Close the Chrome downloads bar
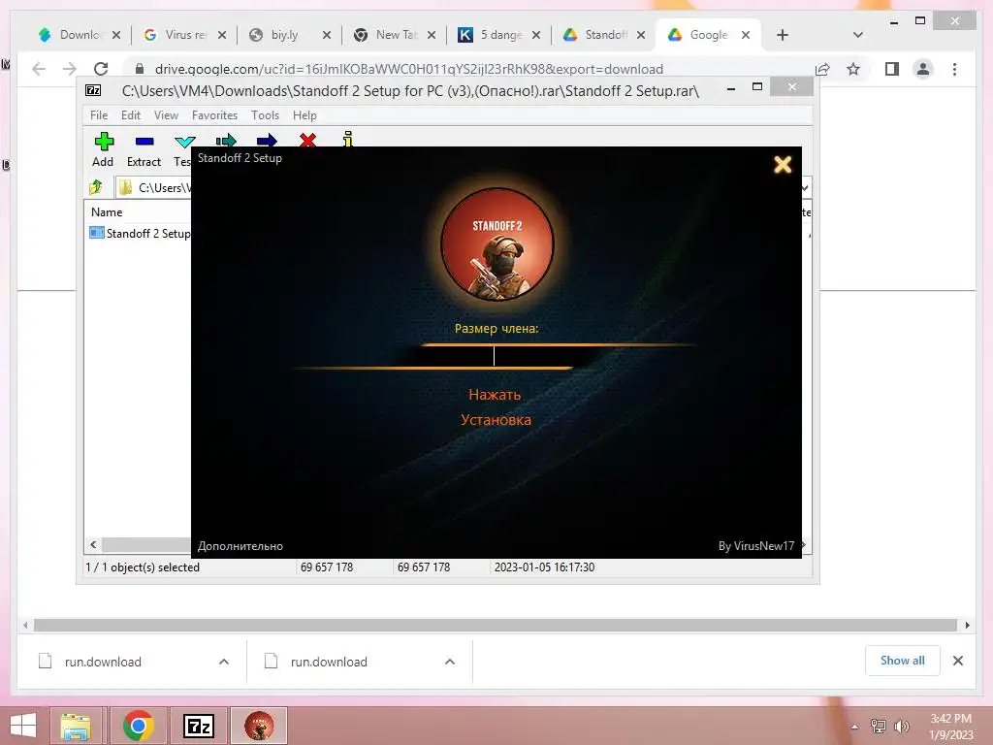 pos(957,661)
